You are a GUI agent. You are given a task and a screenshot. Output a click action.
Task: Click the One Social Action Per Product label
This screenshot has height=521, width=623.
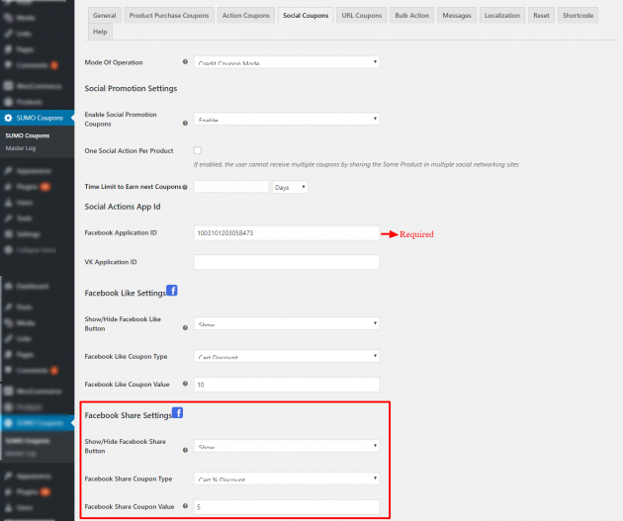click(129, 151)
